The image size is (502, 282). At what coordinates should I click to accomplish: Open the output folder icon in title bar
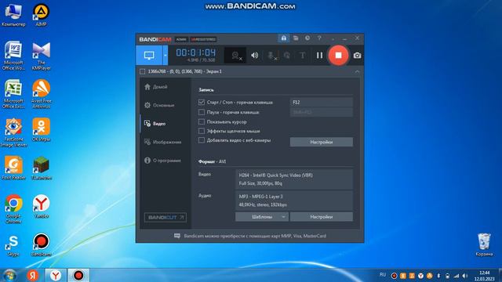coord(296,38)
